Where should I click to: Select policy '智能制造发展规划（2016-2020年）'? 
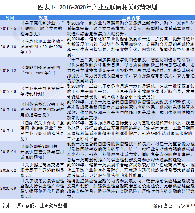click(x=41, y=71)
